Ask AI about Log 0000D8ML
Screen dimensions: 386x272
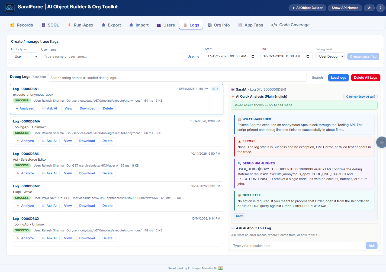click(x=49, y=173)
